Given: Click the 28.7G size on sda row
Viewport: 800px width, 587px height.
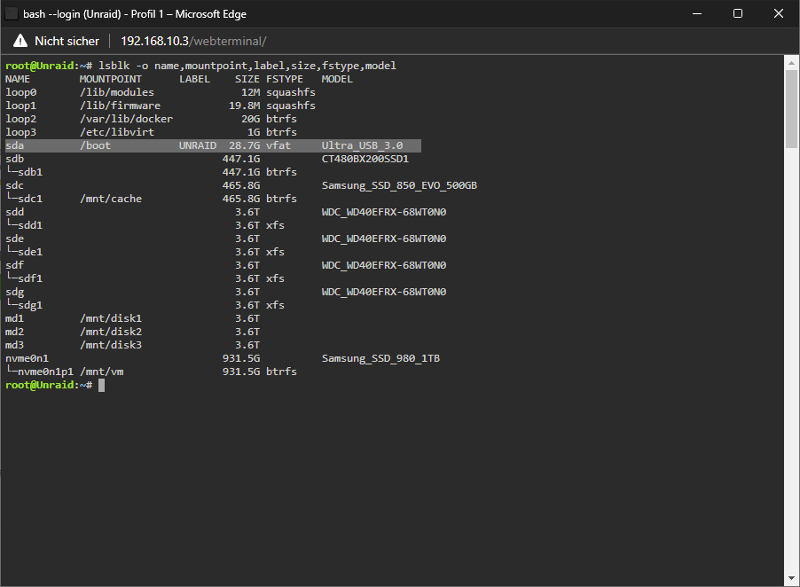Looking at the screenshot, I should [x=245, y=145].
